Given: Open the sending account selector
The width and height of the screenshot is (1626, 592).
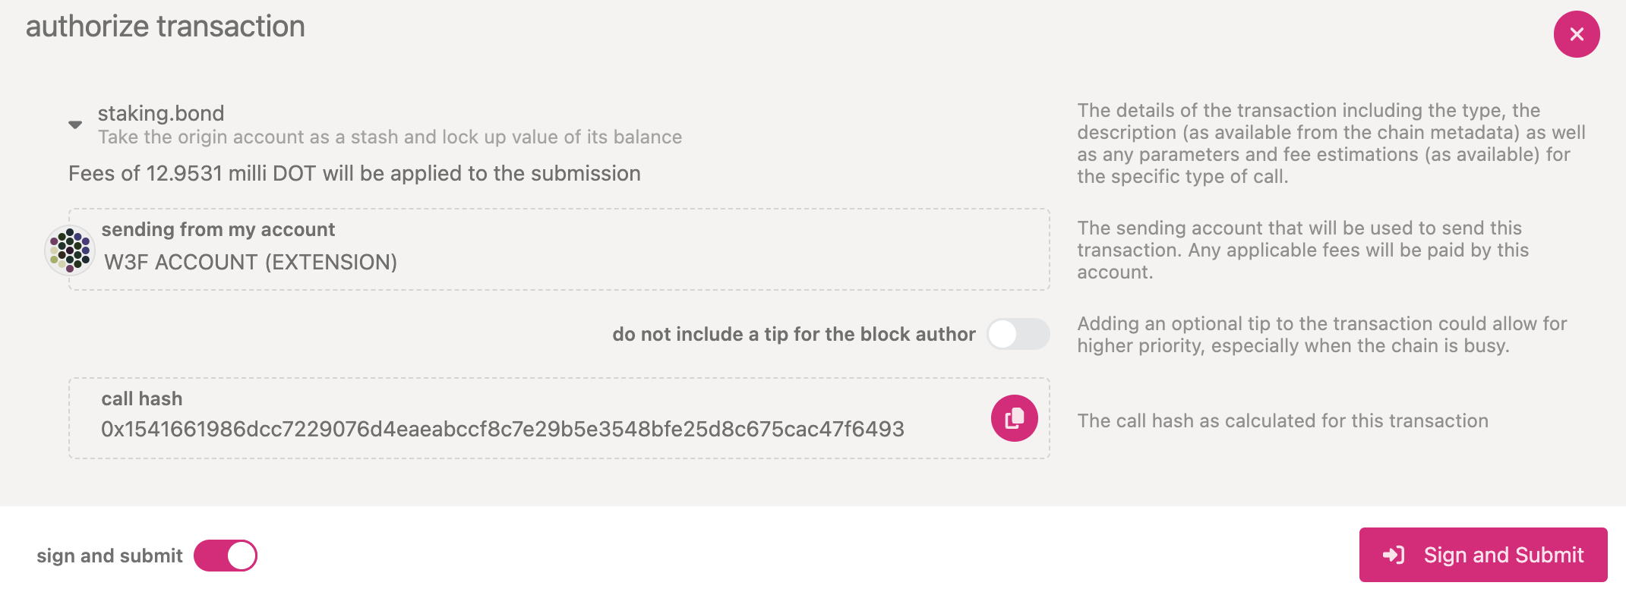Looking at the screenshot, I should coord(559,250).
